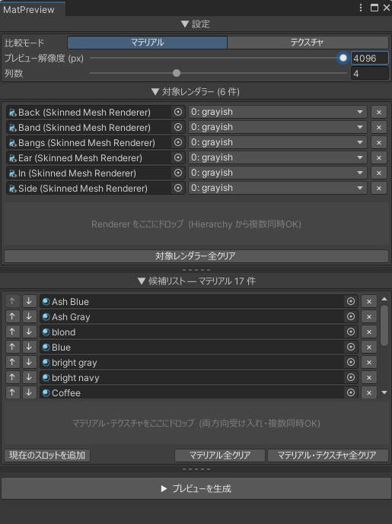Move bright gray material up

pos(12,362)
